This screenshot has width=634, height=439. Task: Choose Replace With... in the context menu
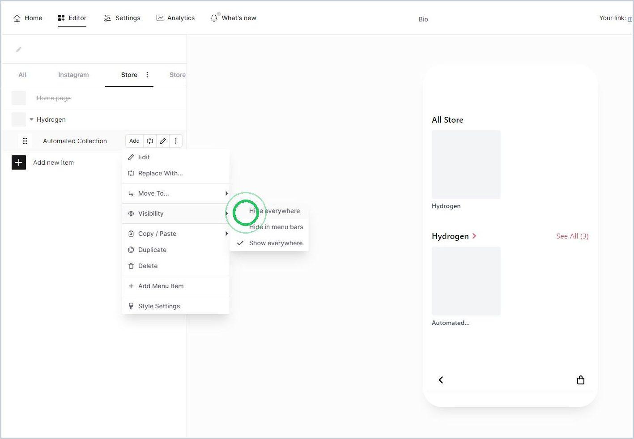point(176,173)
